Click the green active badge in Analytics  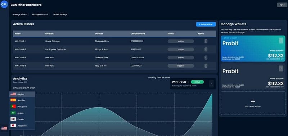coord(197,82)
